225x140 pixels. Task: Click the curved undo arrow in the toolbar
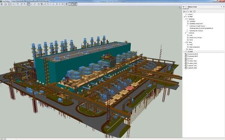18,4
